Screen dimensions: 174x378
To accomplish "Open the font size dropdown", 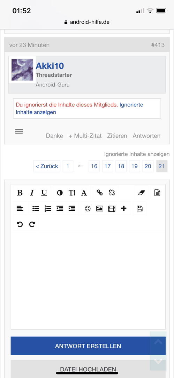I will pos(72,192).
